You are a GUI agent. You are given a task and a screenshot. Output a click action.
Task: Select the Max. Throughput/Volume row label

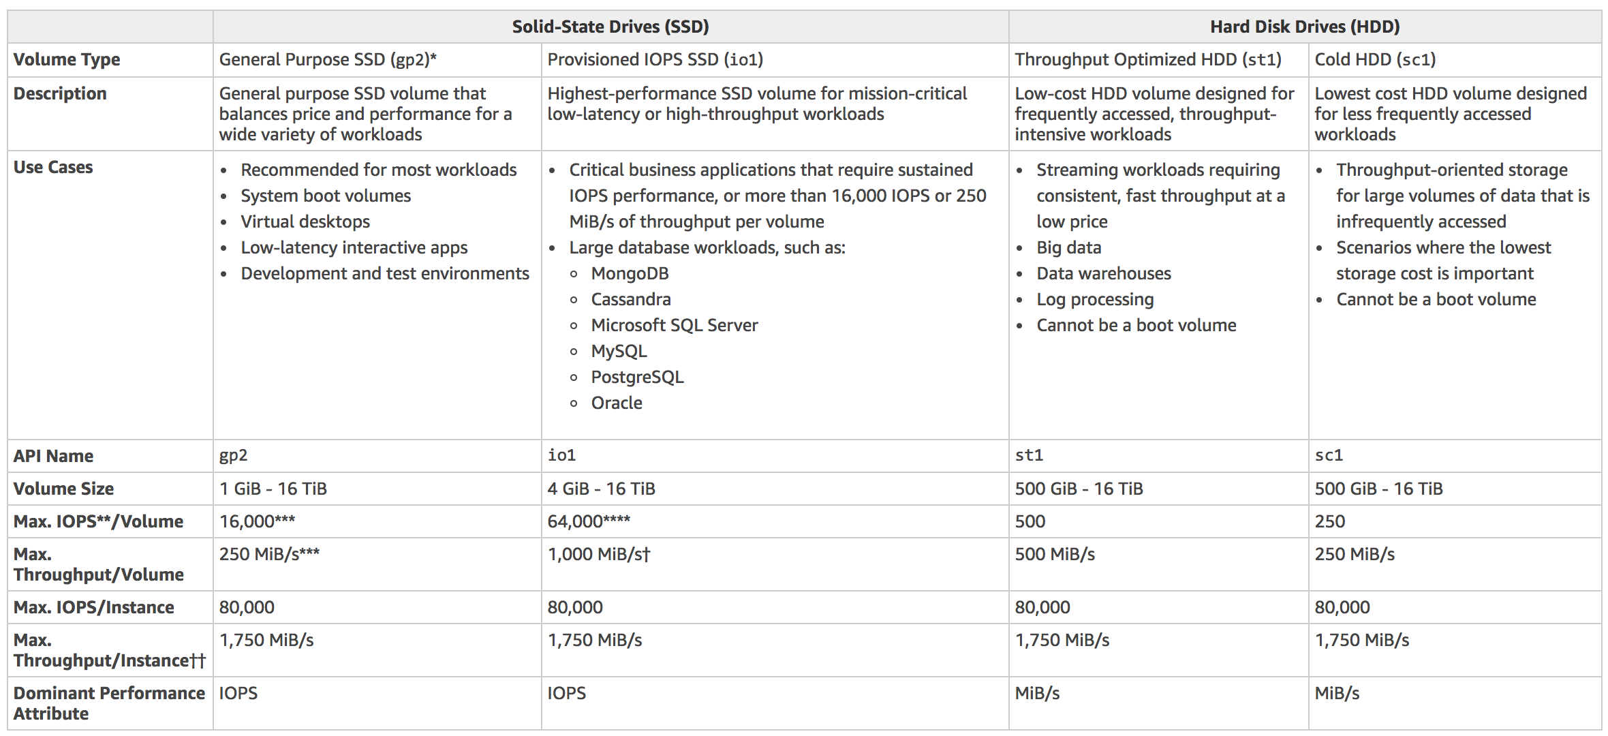pos(98,564)
